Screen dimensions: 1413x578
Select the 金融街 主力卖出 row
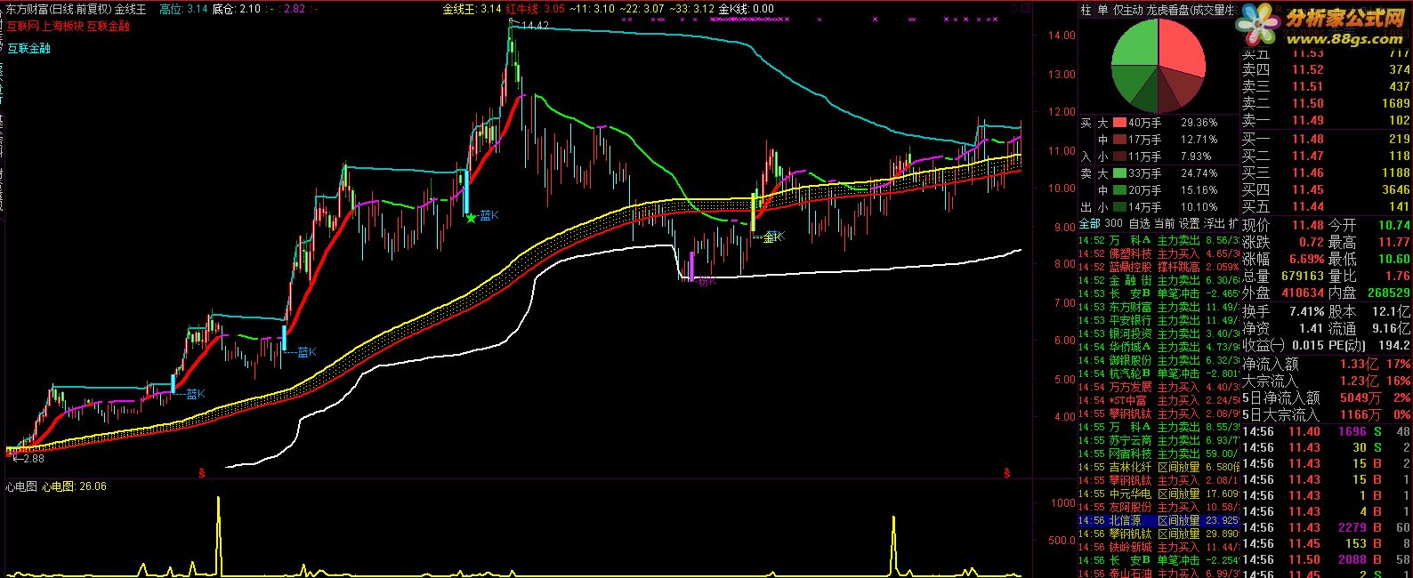1158,280
